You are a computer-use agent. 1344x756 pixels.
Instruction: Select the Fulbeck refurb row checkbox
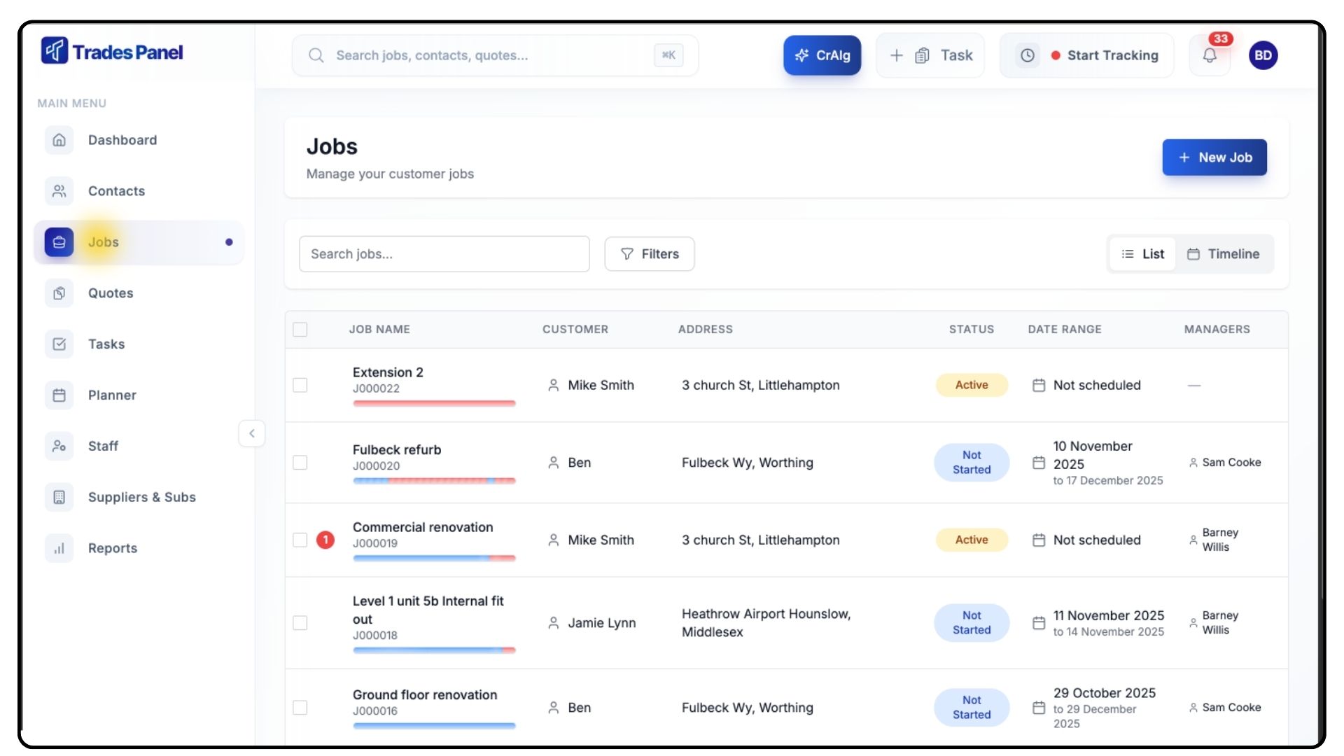pos(300,463)
